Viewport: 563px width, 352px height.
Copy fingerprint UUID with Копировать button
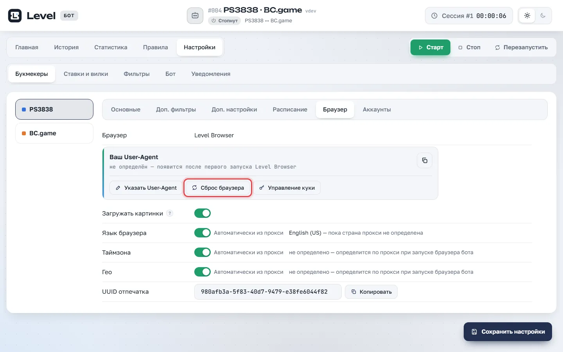pyautogui.click(x=371, y=292)
